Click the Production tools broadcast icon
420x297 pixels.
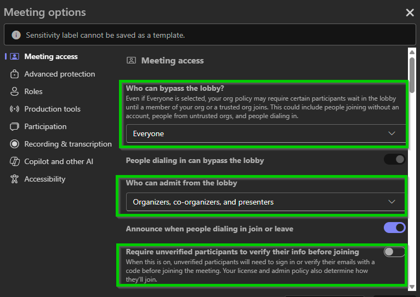(x=14, y=109)
